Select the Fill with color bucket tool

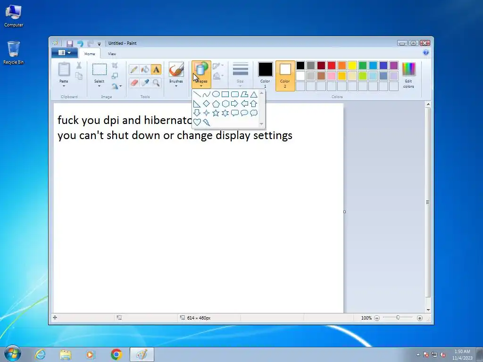pos(145,70)
